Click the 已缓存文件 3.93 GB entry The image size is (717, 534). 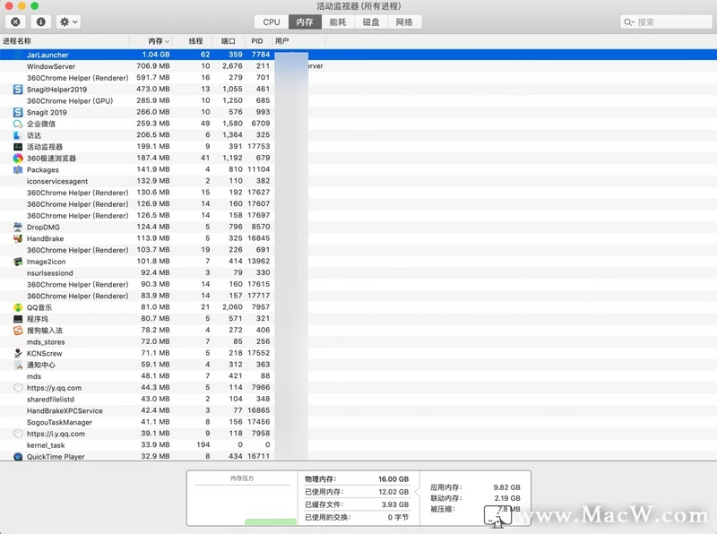pos(357,504)
